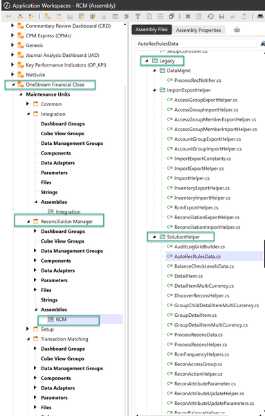Click the binoculars search icon in toolbar
265x416 pixels.
point(260,17)
